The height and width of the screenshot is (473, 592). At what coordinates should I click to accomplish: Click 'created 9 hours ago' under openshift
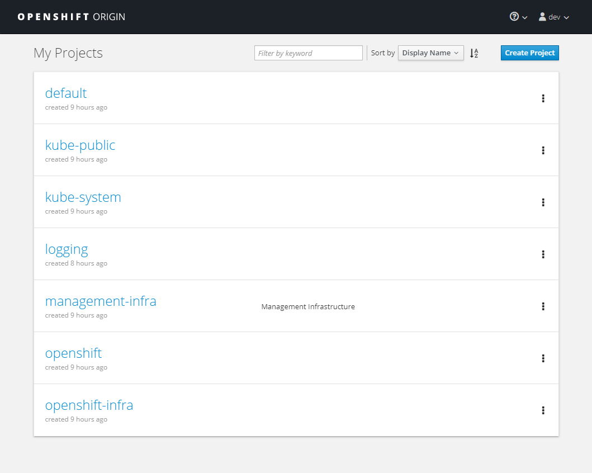point(76,367)
